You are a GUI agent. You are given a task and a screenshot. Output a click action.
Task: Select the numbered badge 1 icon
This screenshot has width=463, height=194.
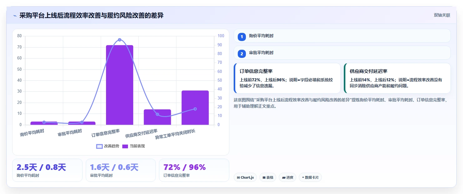pyautogui.click(x=242, y=37)
